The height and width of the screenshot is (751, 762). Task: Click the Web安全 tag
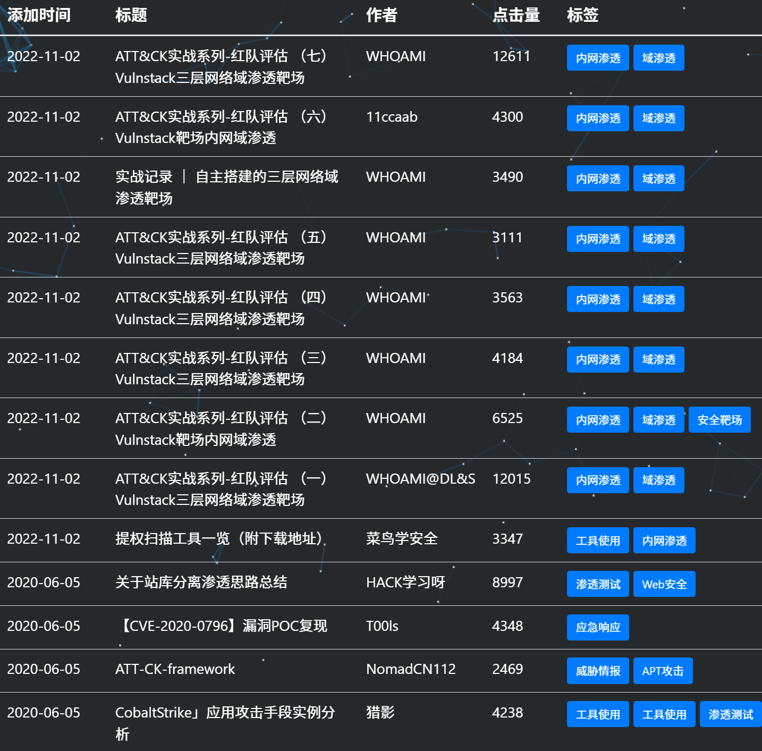[x=664, y=584]
